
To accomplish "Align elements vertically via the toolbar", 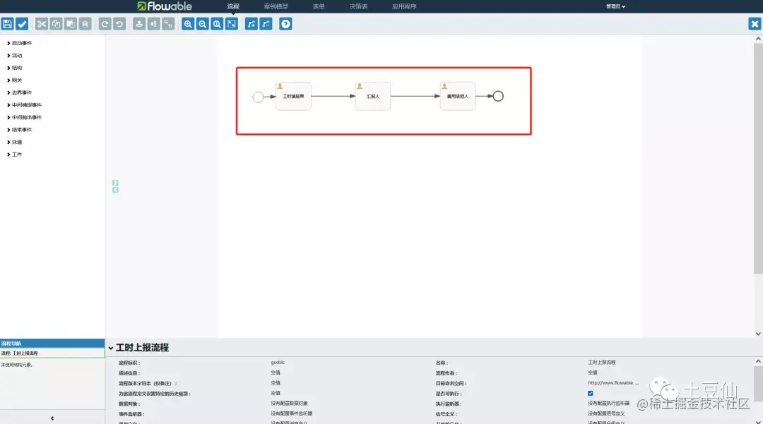I will coord(139,24).
